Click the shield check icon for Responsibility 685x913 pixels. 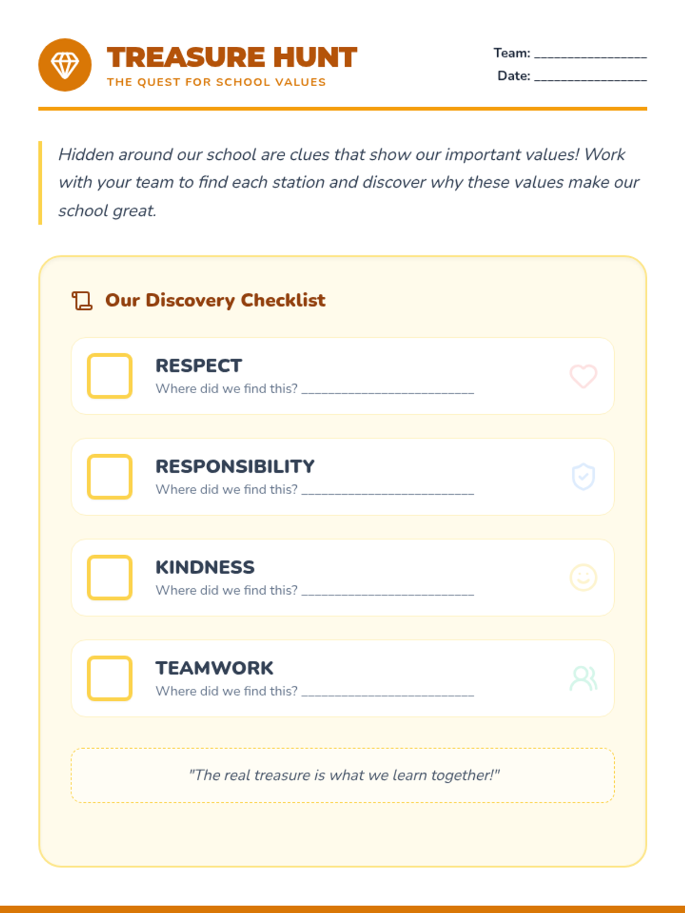click(x=583, y=477)
